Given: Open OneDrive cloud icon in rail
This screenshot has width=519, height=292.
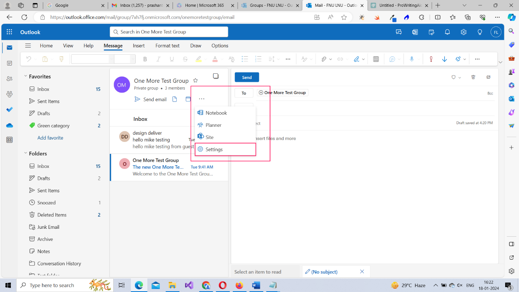Looking at the screenshot, I should coord(9,125).
